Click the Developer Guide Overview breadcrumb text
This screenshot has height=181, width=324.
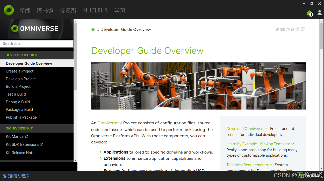pyautogui.click(x=126, y=30)
